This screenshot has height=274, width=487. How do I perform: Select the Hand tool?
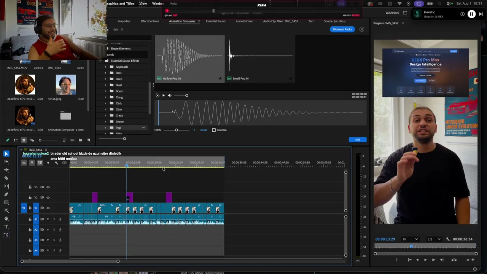[6, 218]
